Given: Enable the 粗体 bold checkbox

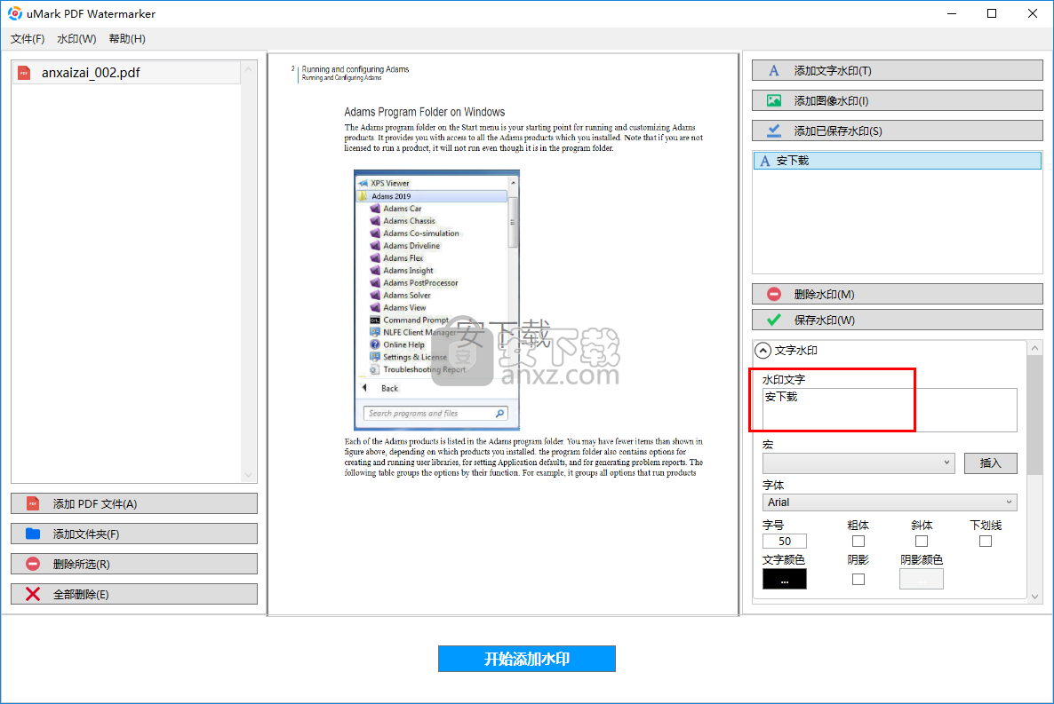Looking at the screenshot, I should (x=858, y=541).
